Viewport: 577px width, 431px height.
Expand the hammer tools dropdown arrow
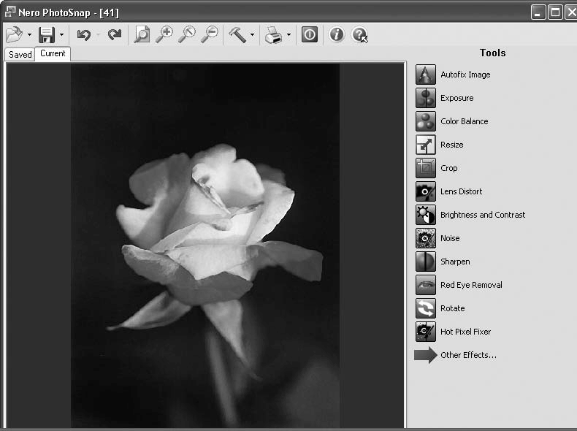(252, 35)
